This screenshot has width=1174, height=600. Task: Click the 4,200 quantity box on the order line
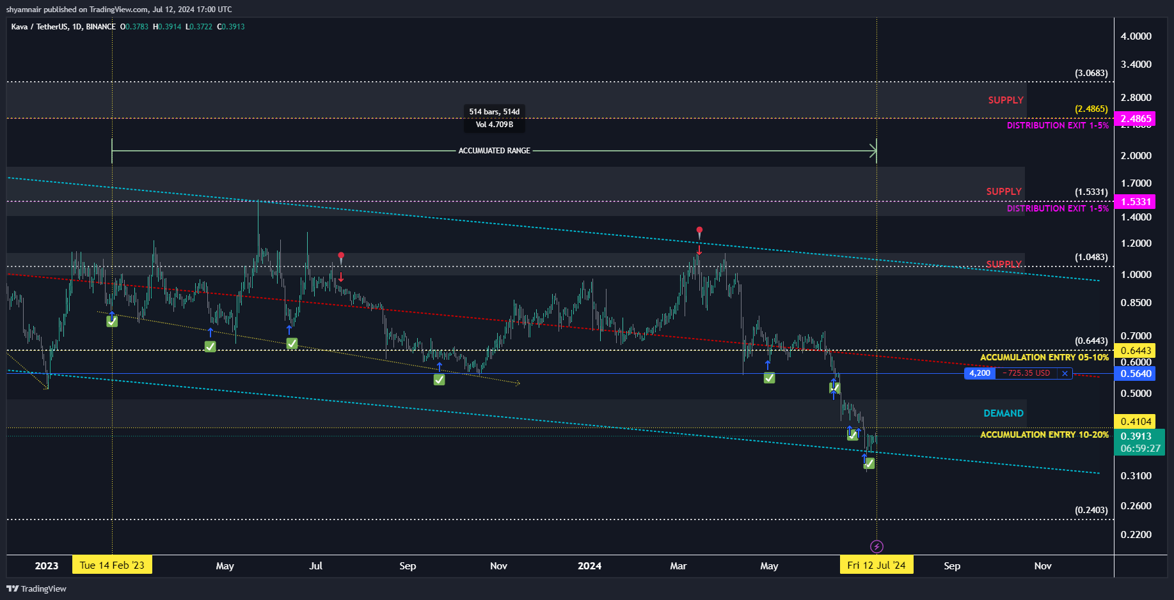(980, 373)
